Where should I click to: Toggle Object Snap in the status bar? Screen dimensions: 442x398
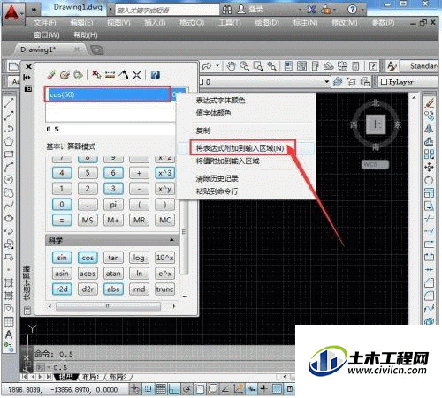click(200, 389)
